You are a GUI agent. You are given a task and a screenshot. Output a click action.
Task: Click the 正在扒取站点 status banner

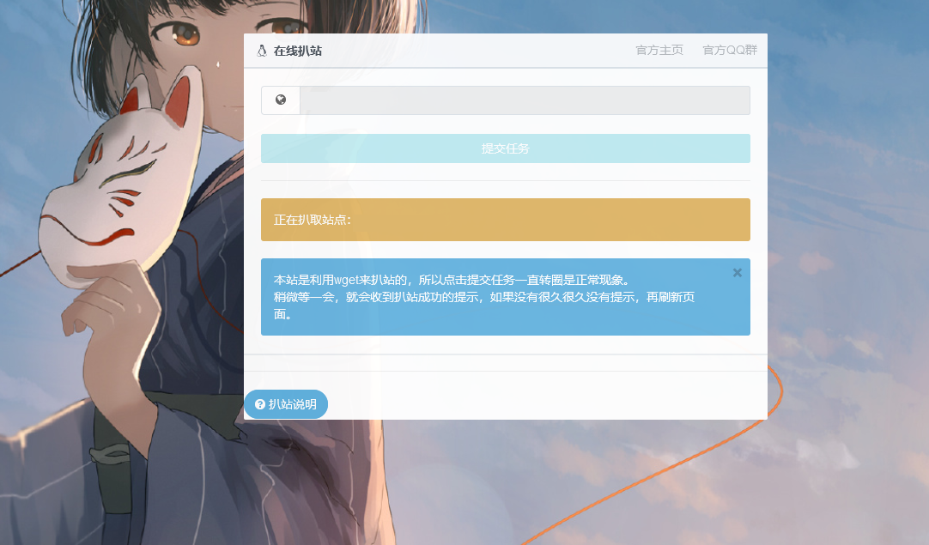point(506,220)
